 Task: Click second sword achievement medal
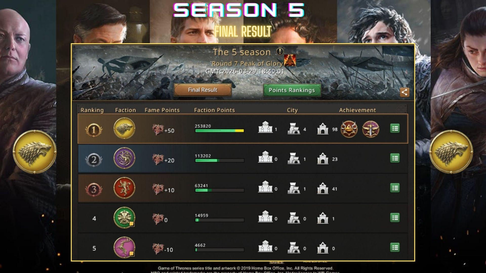[371, 129]
